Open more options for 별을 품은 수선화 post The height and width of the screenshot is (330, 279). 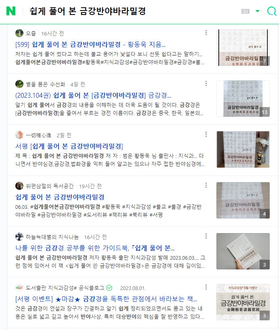[206, 84]
